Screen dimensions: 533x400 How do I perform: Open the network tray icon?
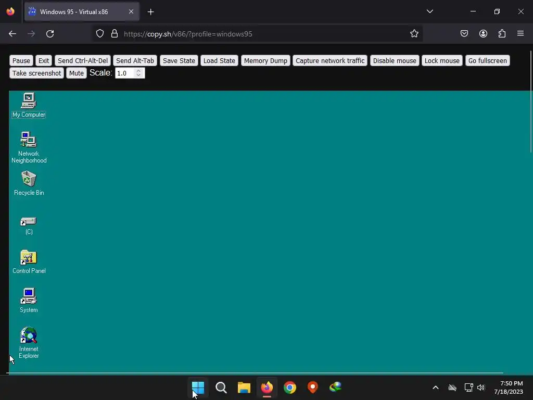tap(469, 387)
